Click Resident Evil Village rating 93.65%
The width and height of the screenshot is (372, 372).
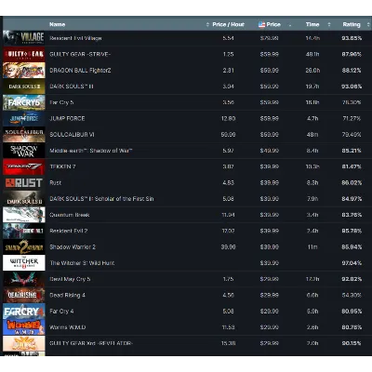(x=352, y=38)
